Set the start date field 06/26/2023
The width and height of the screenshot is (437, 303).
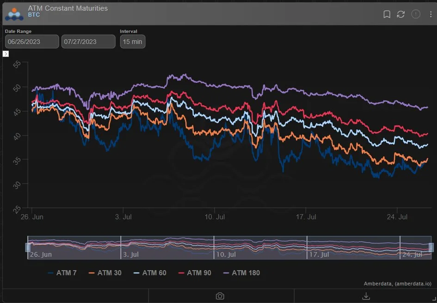tap(32, 42)
